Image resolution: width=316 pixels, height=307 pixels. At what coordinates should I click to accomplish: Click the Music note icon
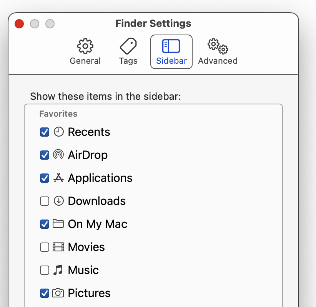click(58, 270)
